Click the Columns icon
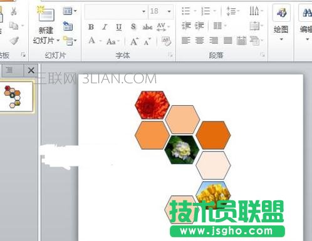Screen dimensions: 312x241 tap(217, 26)
